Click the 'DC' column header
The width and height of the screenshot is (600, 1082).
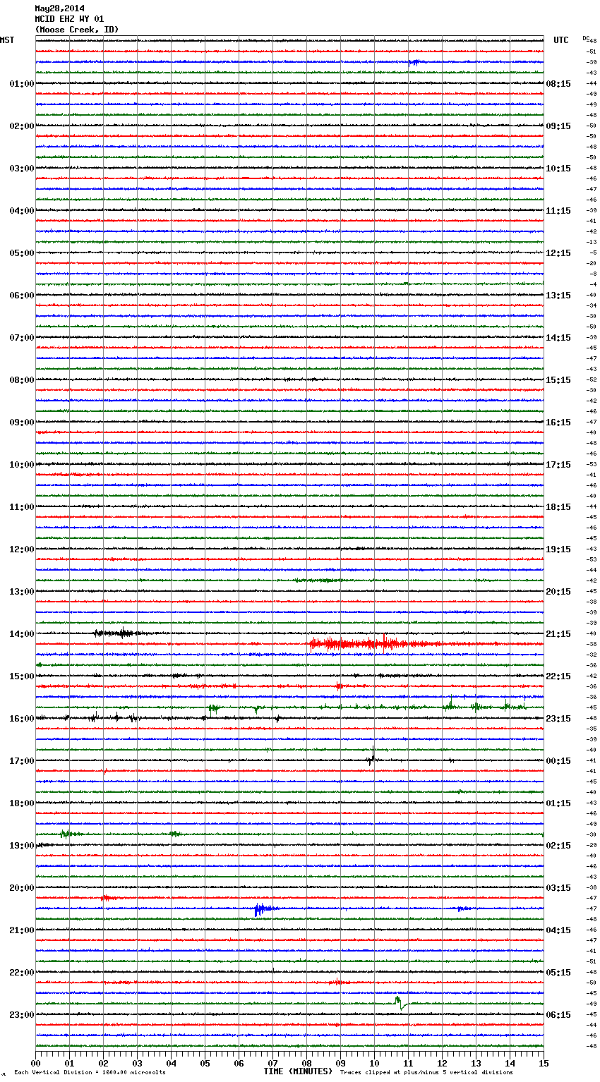tap(586, 37)
